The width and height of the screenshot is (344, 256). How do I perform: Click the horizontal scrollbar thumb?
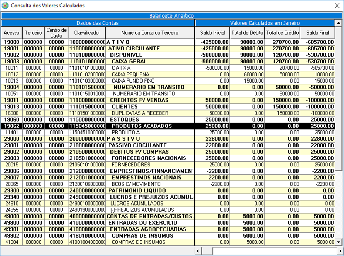(x=207, y=251)
